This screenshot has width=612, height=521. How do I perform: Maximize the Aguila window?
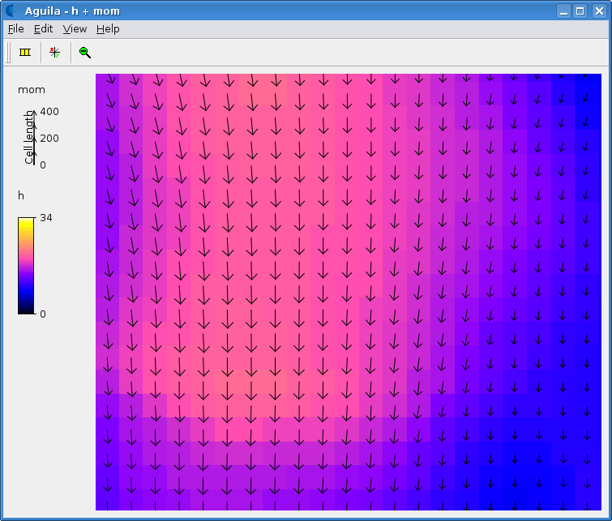[580, 11]
